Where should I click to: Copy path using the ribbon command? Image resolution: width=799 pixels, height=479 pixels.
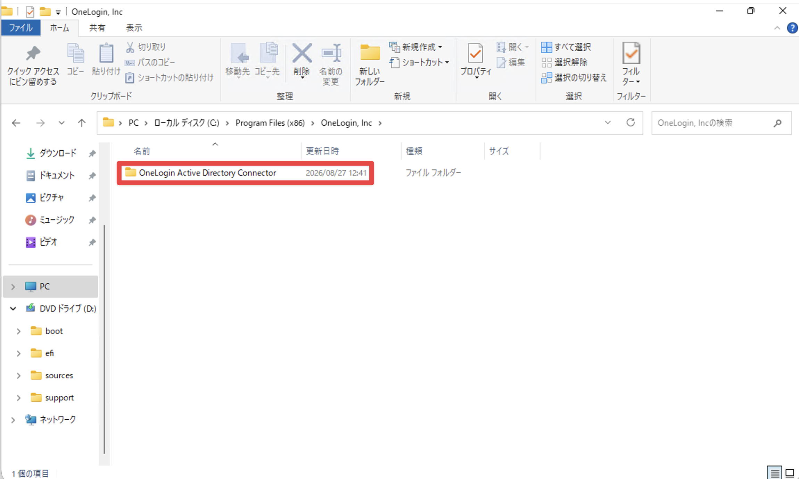point(150,62)
